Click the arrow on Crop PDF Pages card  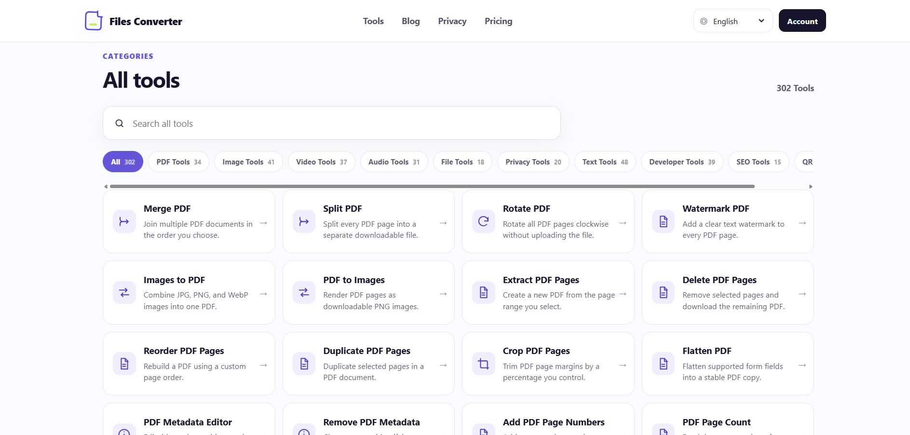(623, 365)
